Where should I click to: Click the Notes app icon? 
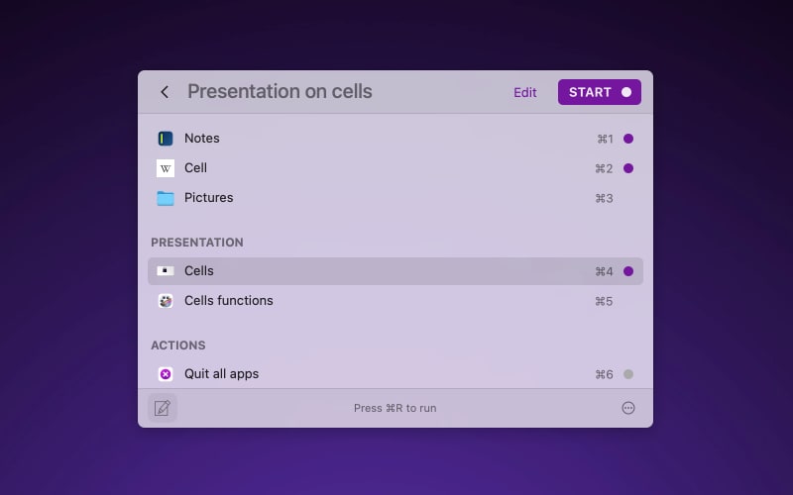(166, 139)
